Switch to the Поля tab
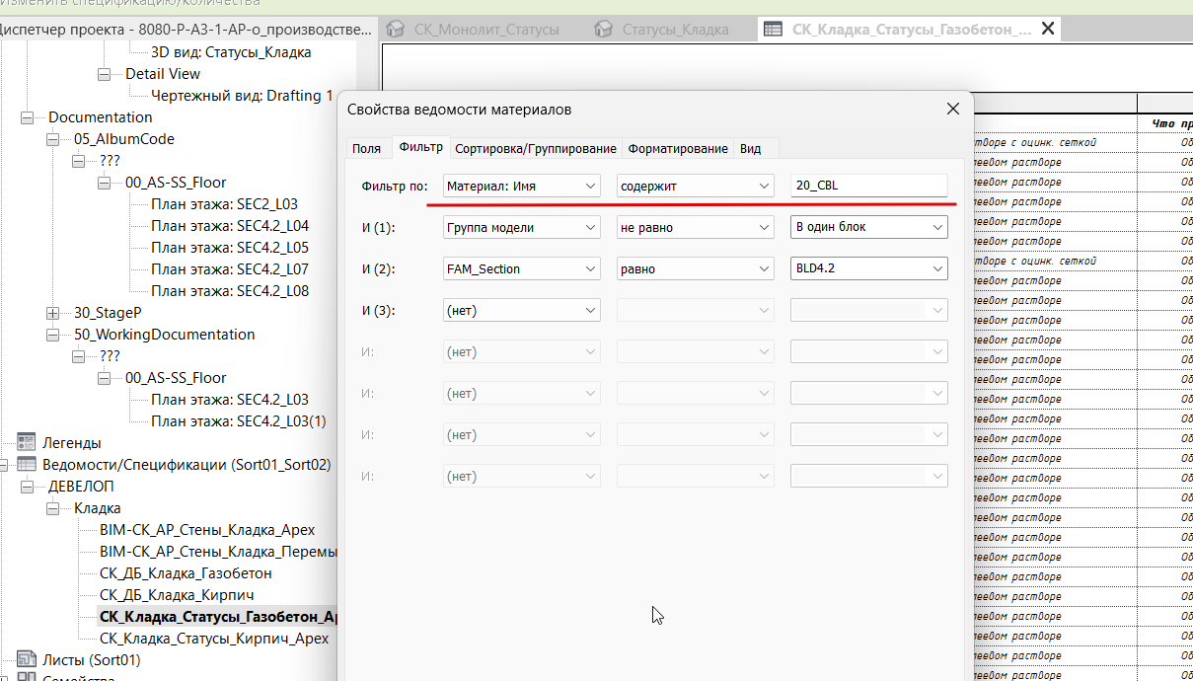The image size is (1193, 681). (366, 148)
